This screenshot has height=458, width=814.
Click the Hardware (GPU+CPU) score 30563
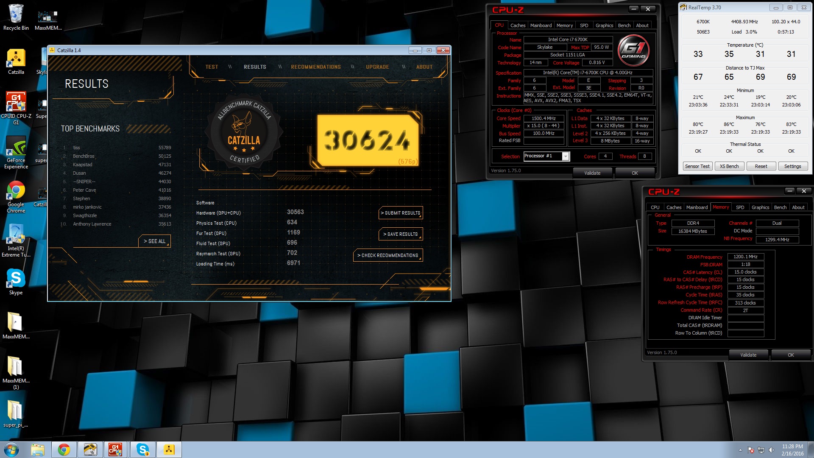pos(295,212)
